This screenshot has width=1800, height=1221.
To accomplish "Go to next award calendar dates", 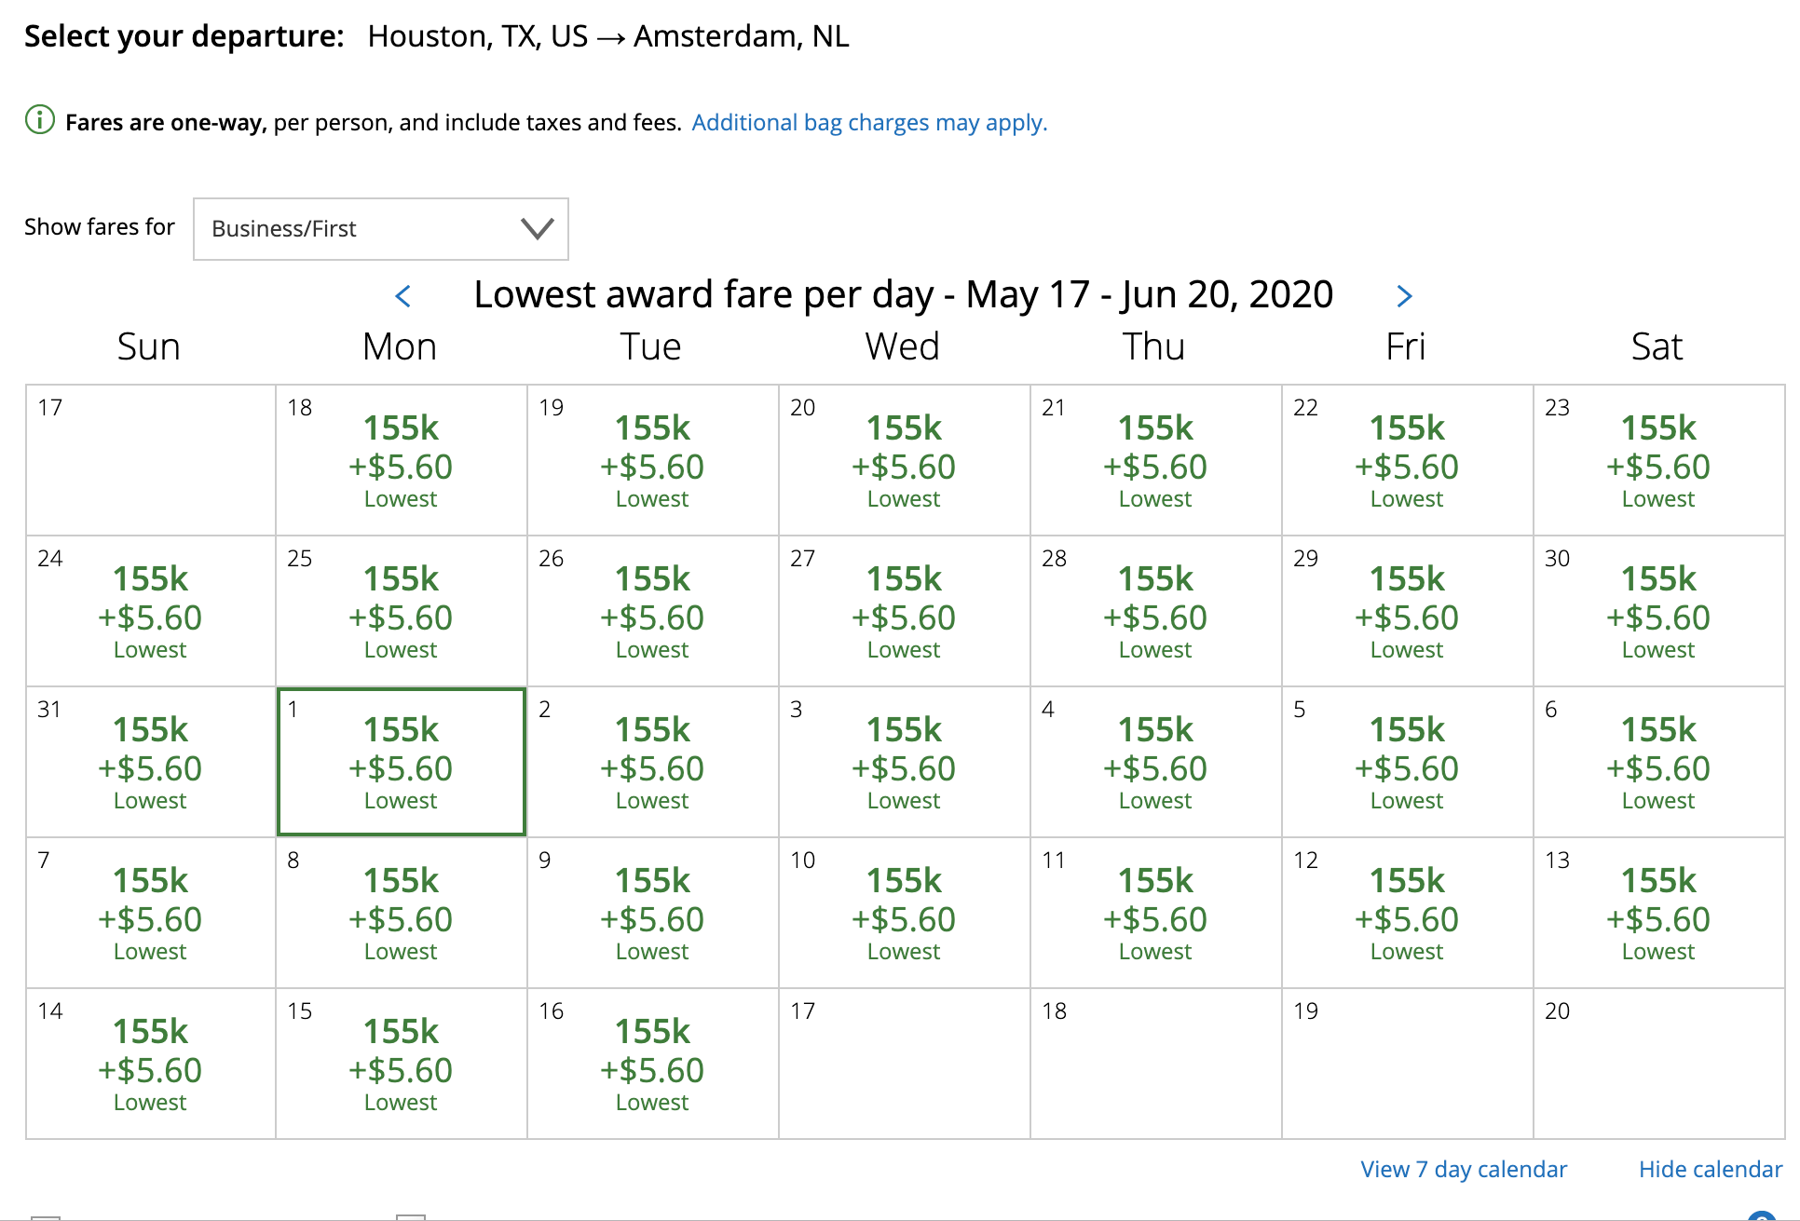I will pyautogui.click(x=1404, y=296).
